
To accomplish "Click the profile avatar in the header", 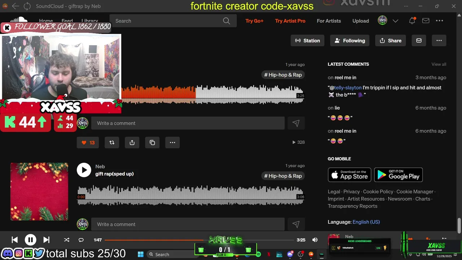I will pyautogui.click(x=383, y=21).
